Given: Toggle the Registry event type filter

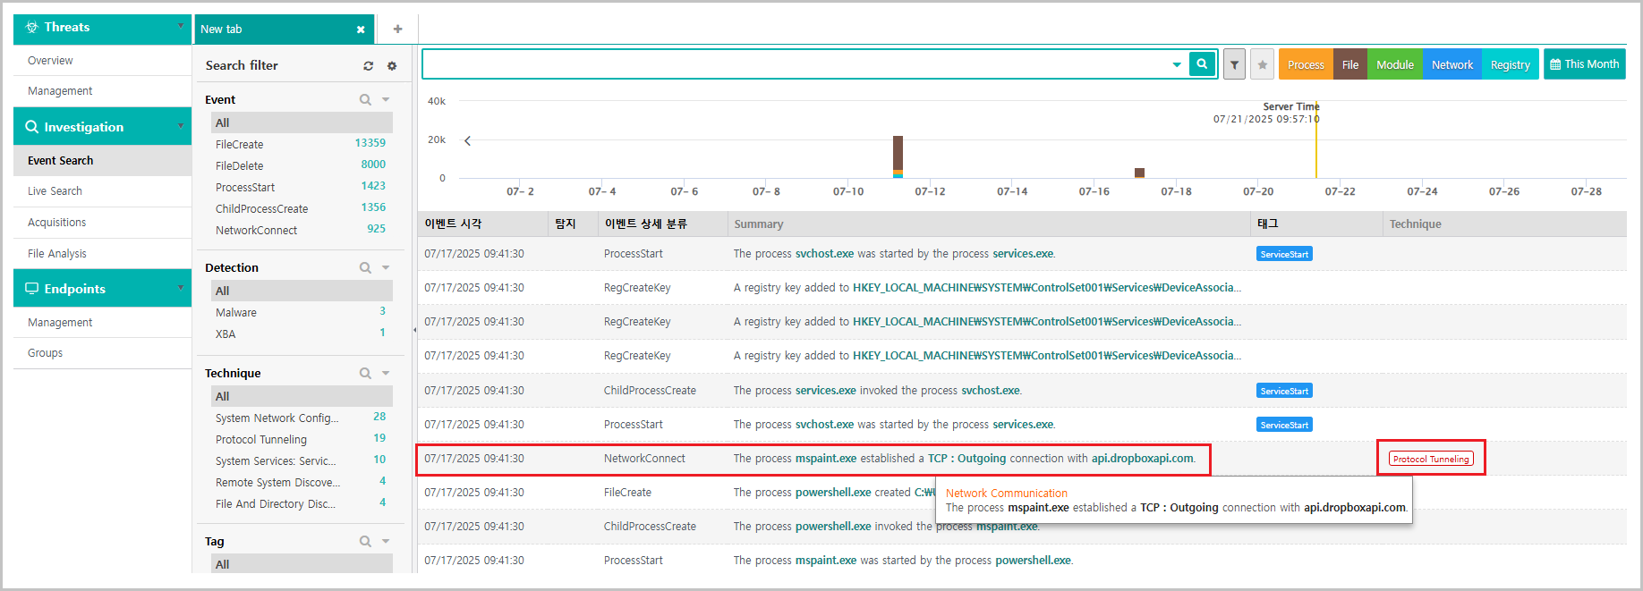Looking at the screenshot, I should pyautogui.click(x=1510, y=64).
